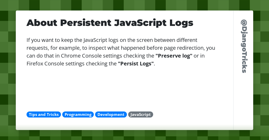Open the @DjangoTricks handle
Screen dimensions: 269x140
click(244, 46)
